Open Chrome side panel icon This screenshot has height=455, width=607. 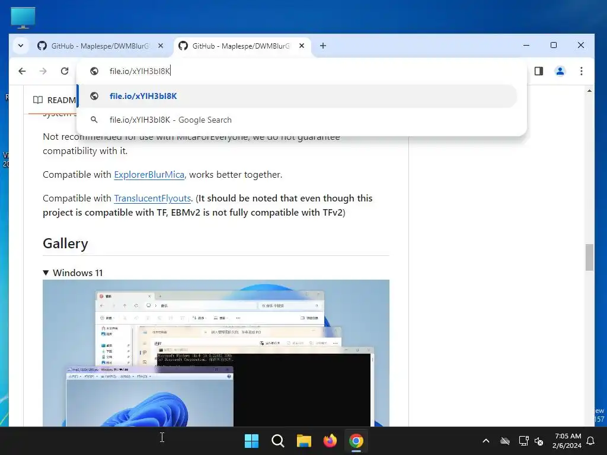point(538,71)
